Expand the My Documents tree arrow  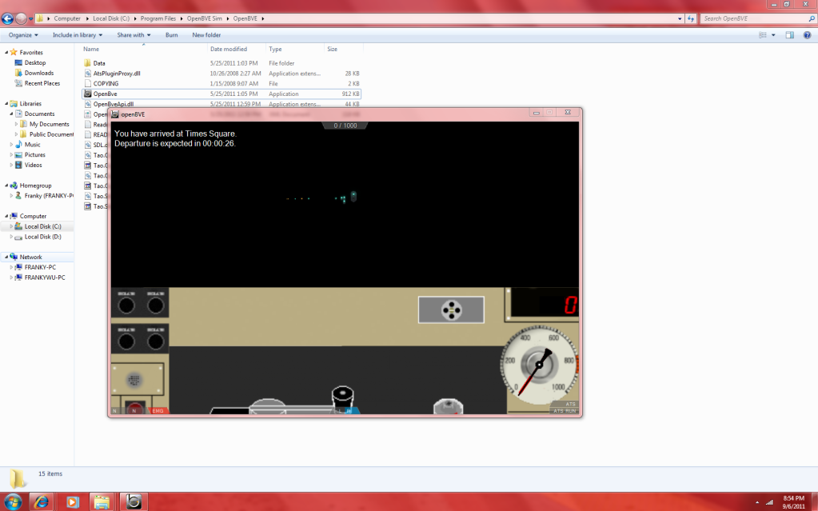(x=16, y=124)
